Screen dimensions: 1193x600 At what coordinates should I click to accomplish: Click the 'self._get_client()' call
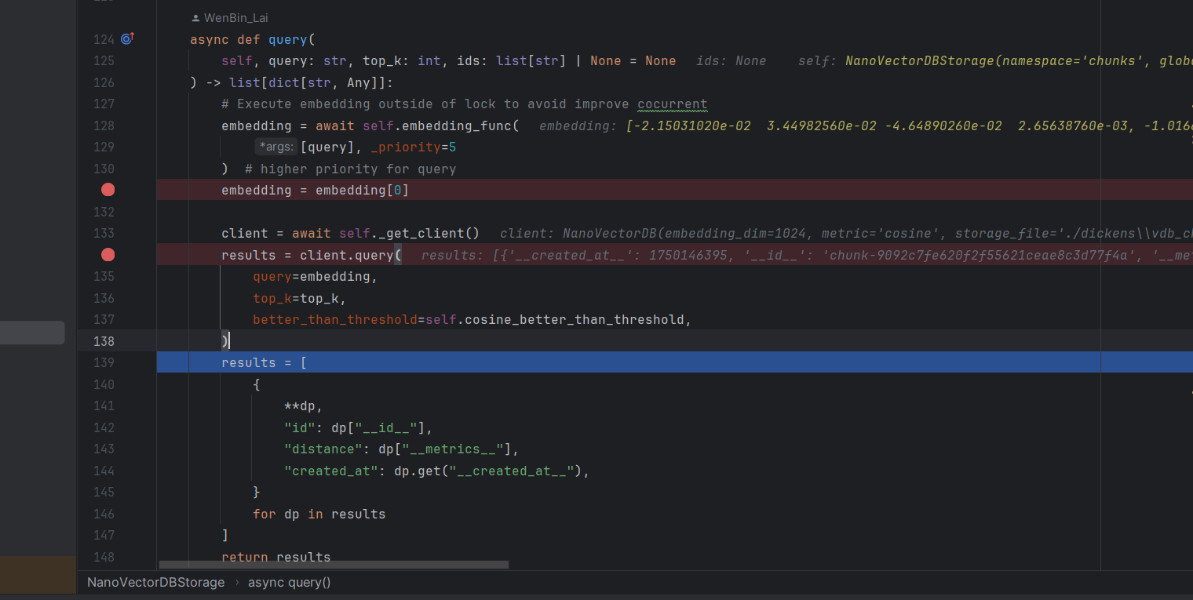(409, 233)
